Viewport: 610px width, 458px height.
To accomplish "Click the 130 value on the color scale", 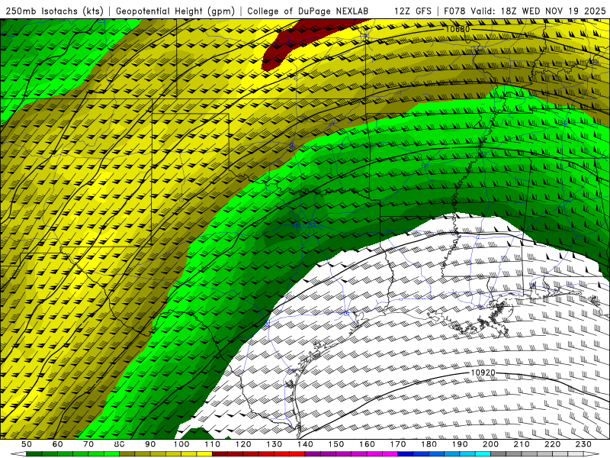I will click(274, 444).
